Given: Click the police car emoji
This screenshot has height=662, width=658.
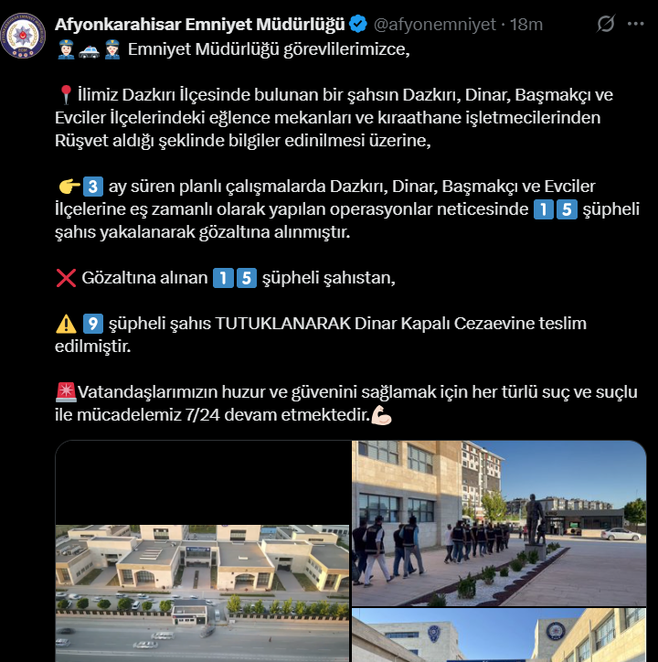Looking at the screenshot, I should tap(89, 49).
